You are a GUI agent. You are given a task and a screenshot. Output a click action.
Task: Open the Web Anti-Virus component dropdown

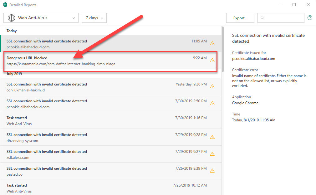point(41,18)
